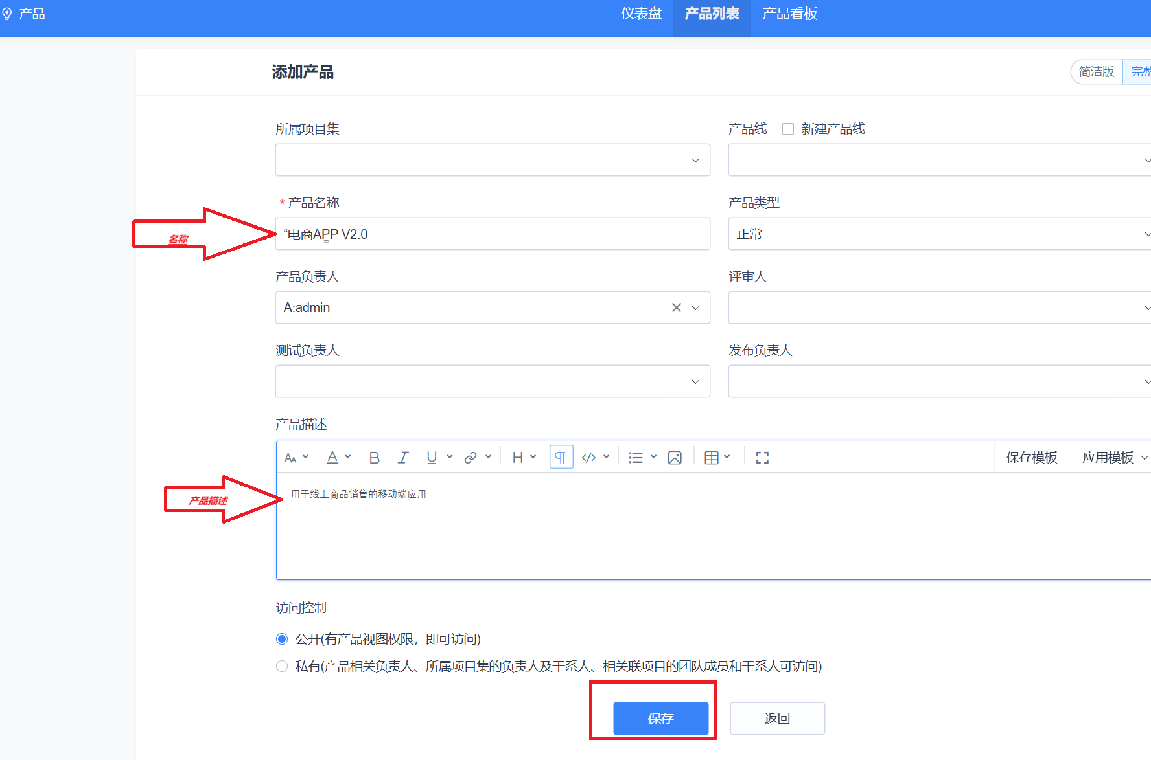This screenshot has width=1151, height=760.
Task: Click the 保存 button to save
Action: (x=660, y=719)
